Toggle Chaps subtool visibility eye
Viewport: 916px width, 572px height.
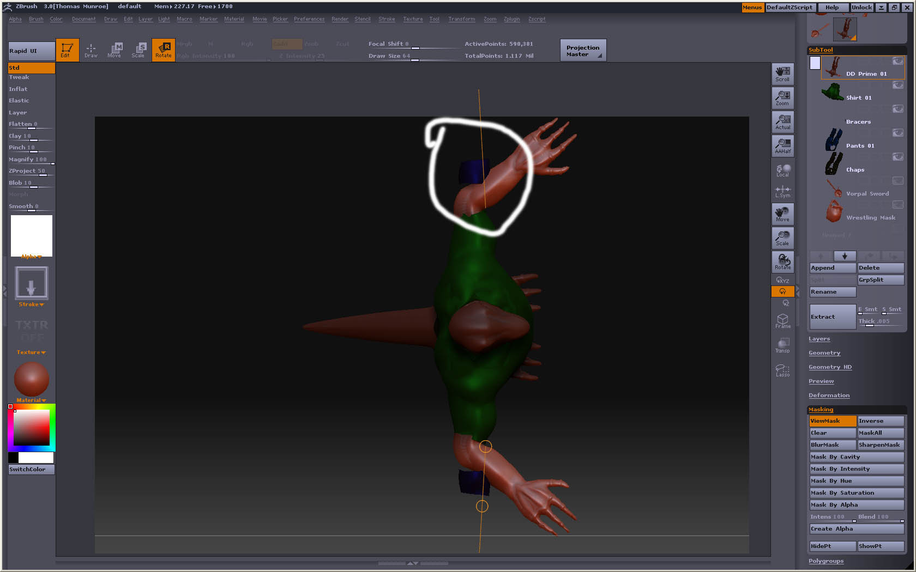[x=897, y=157]
